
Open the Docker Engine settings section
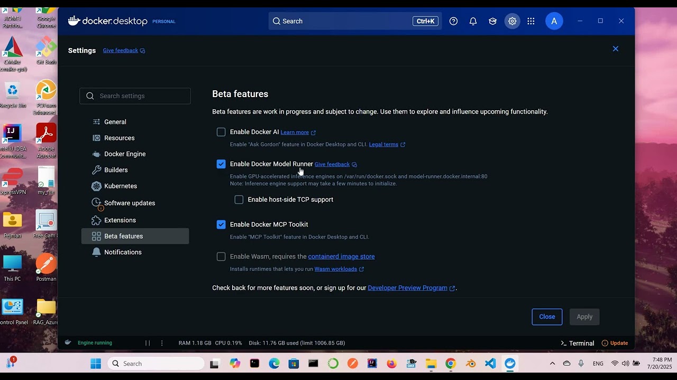135,154
